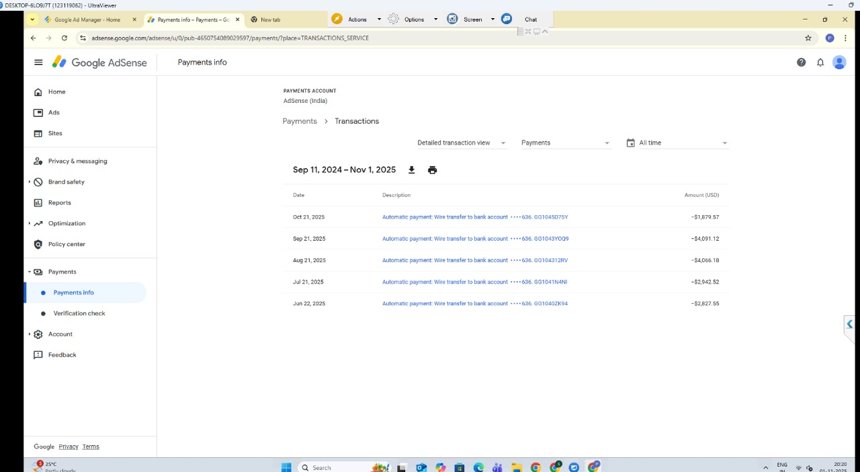Download the transactions list

coord(412,170)
